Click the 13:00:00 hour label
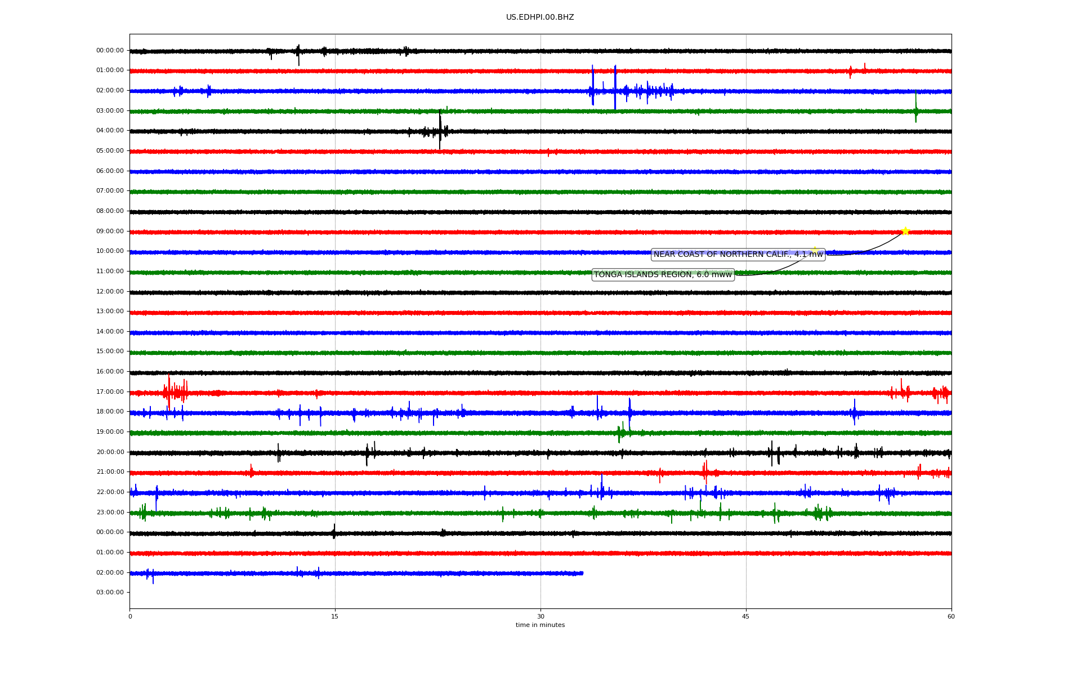Screen dimensions: 1081x676 pos(110,312)
